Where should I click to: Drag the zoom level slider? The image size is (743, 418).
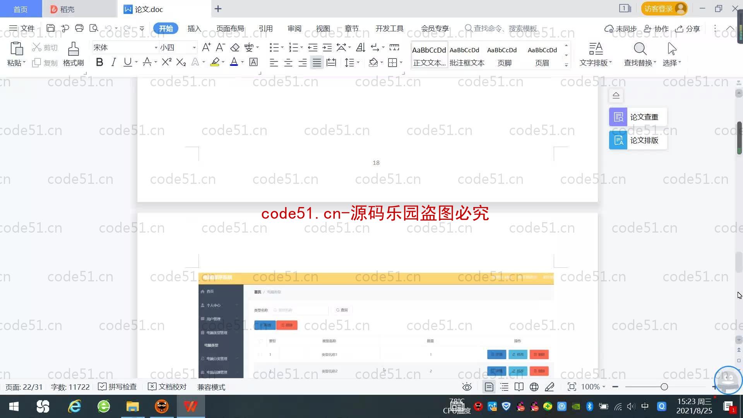click(663, 387)
